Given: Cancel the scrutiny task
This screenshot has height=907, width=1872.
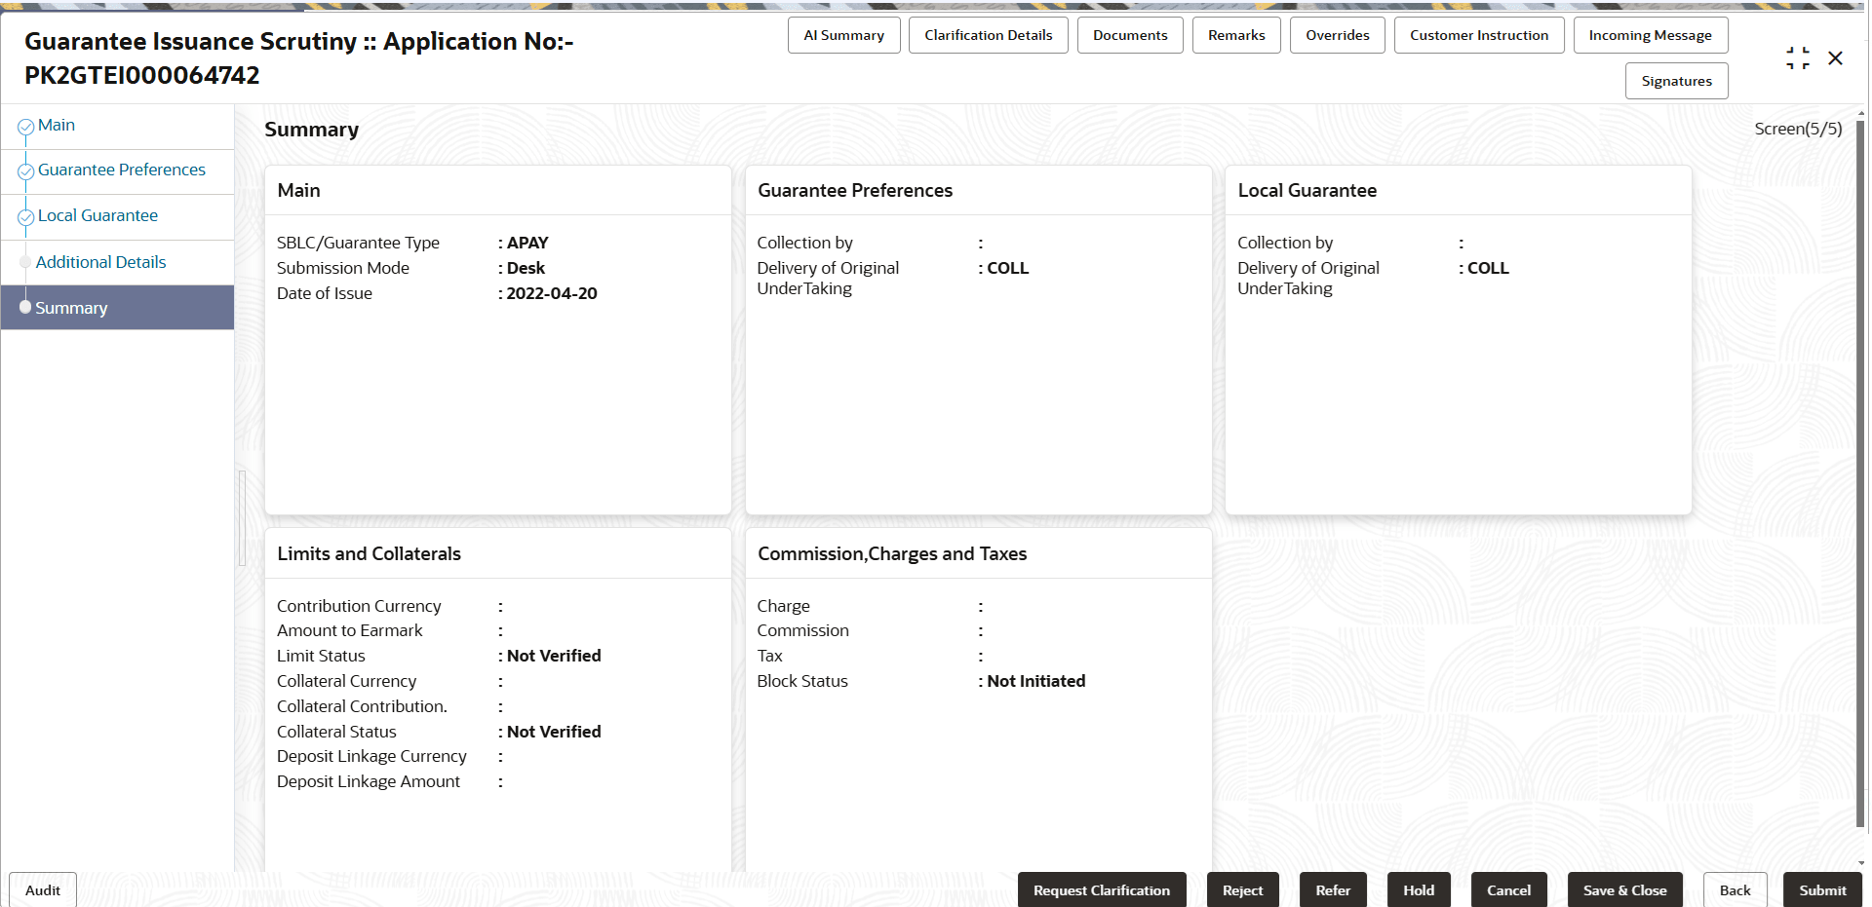Looking at the screenshot, I should (1509, 890).
